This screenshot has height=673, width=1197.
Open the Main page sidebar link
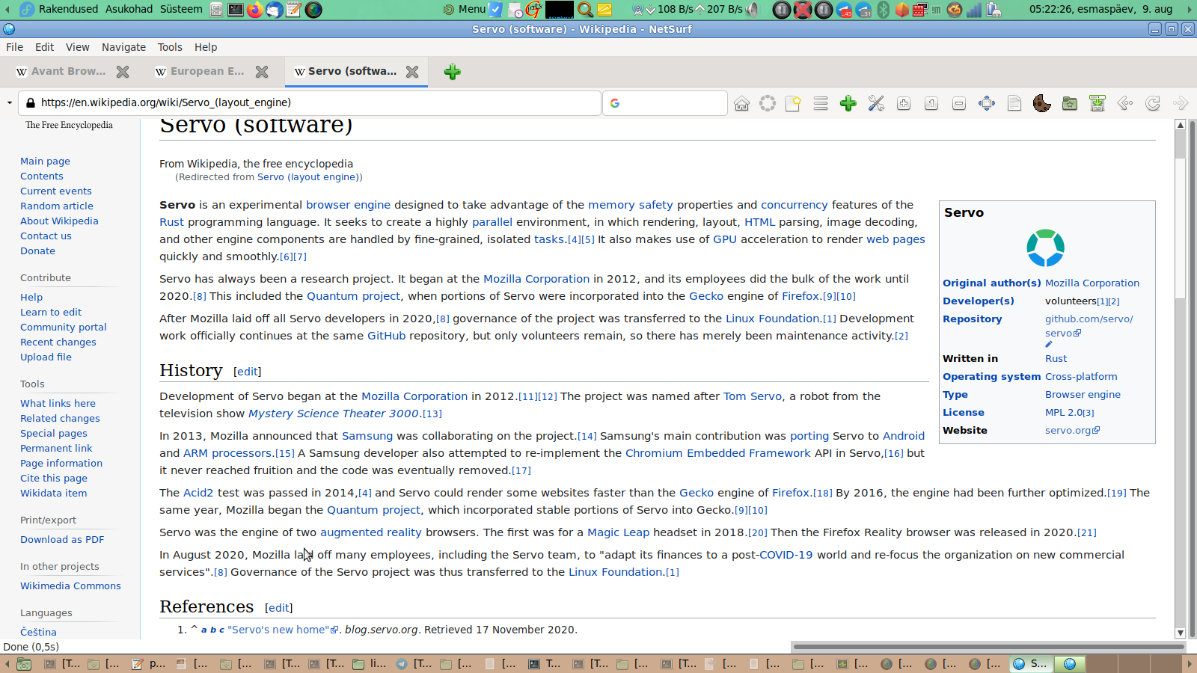click(x=45, y=162)
